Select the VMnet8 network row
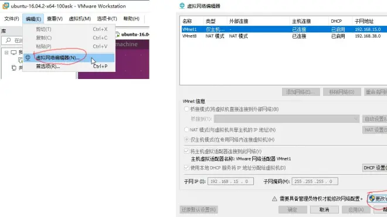Viewport: 387px width, 217px height. (x=284, y=36)
